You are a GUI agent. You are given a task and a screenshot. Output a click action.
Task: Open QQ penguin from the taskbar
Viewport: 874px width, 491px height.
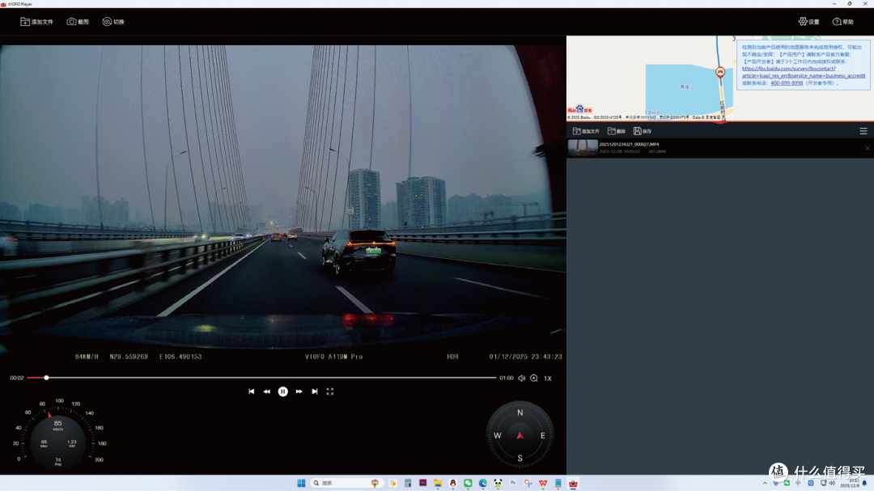[x=452, y=483]
